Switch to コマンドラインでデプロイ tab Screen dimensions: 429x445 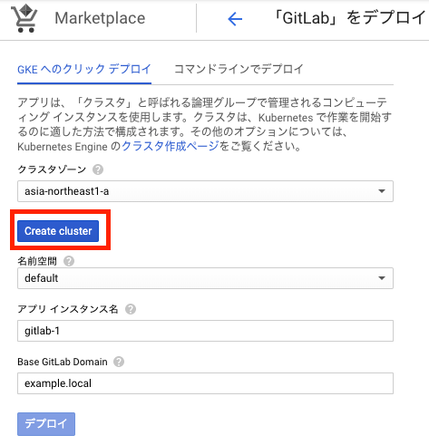(239, 69)
